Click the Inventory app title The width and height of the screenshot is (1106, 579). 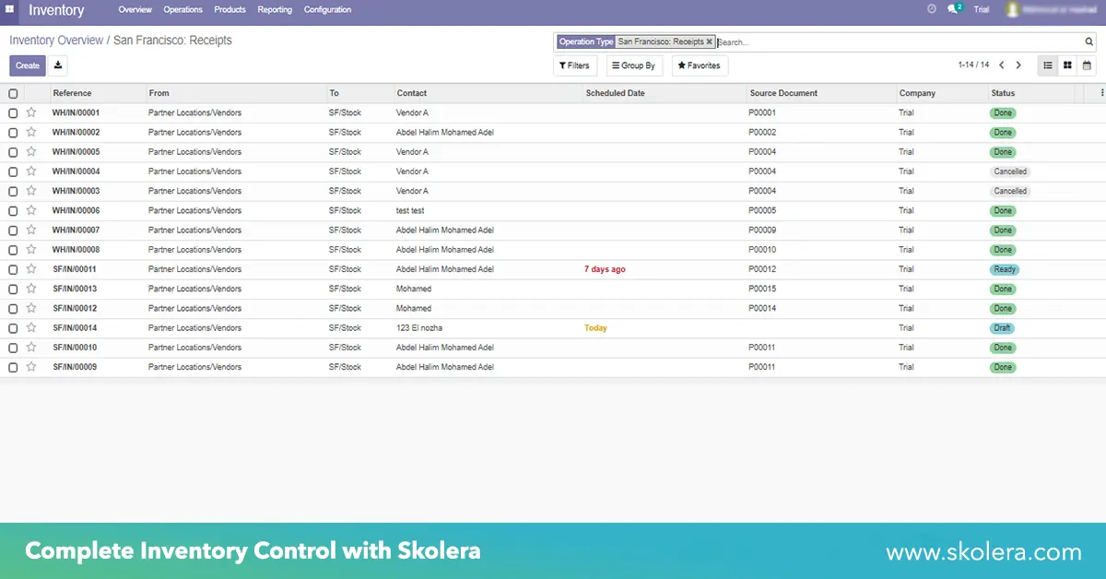pos(56,10)
